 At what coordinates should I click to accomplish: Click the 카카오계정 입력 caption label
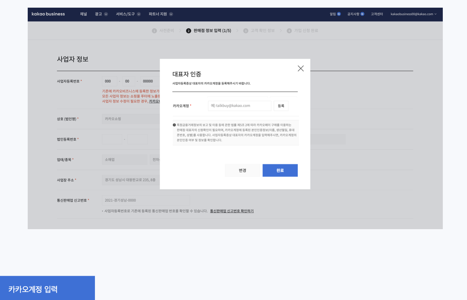(x=33, y=289)
